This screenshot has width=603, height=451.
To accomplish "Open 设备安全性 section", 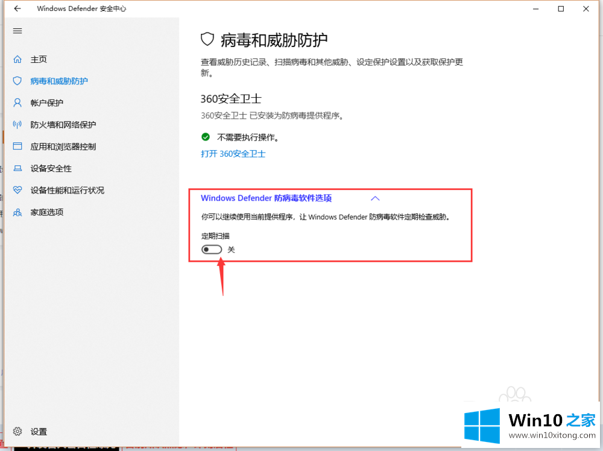I will [51, 168].
